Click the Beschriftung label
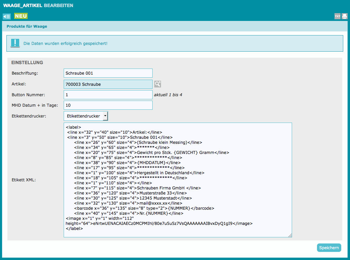Screen dimensions: 350x260 coord(25,73)
